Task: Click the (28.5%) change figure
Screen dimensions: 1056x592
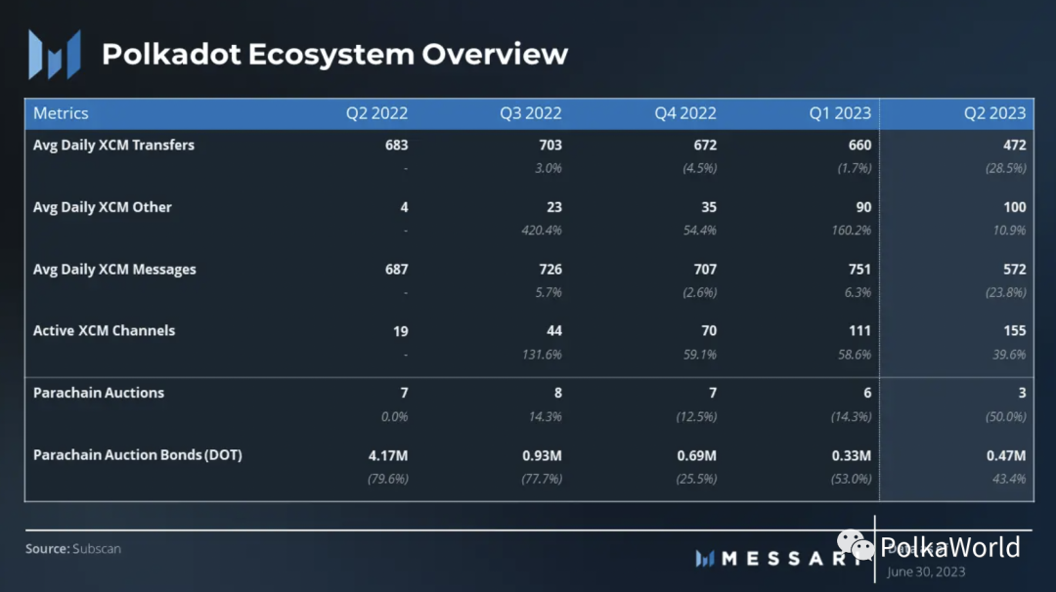Action: [1006, 168]
